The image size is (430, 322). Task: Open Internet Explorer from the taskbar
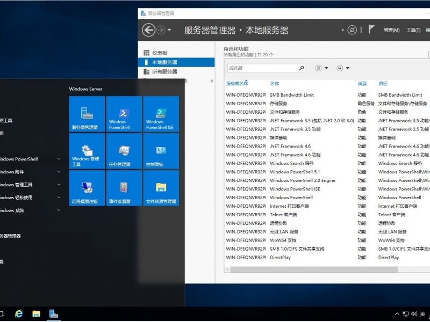pos(19,314)
